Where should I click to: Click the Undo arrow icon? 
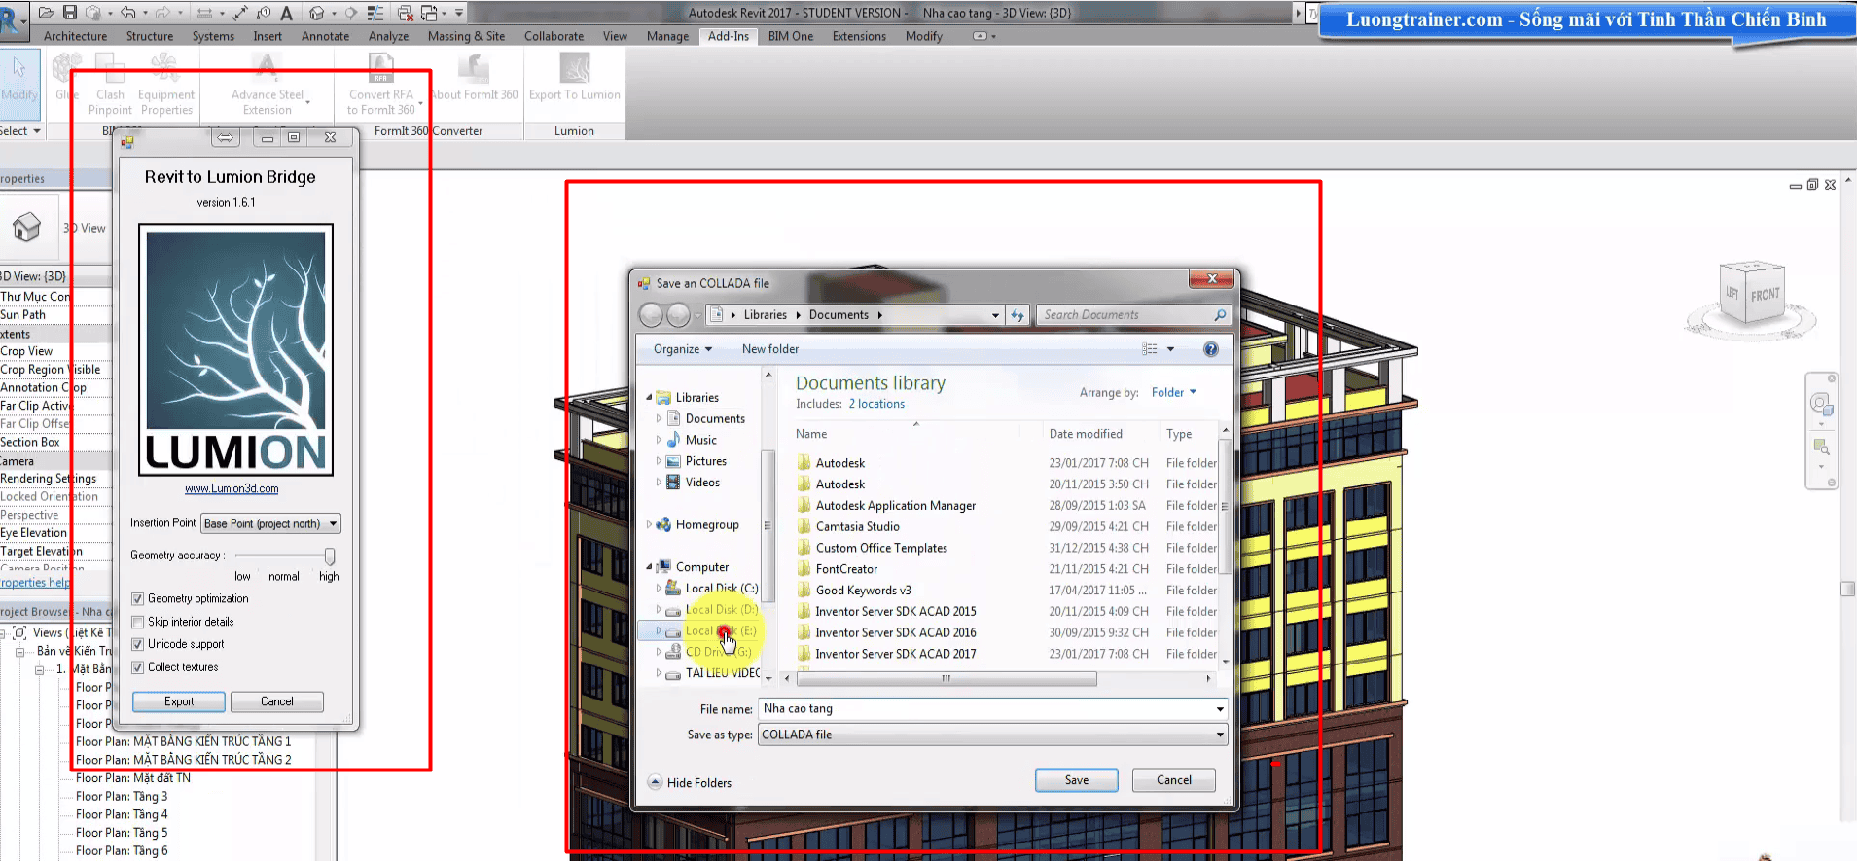coord(127,13)
